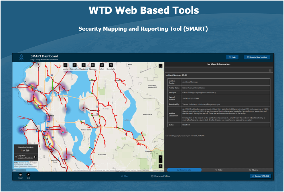Click the Accidental Damage incident type cell
Viewport: 284px width, 192px height.
coord(190,82)
